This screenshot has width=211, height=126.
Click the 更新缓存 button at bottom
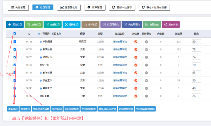(13, 109)
